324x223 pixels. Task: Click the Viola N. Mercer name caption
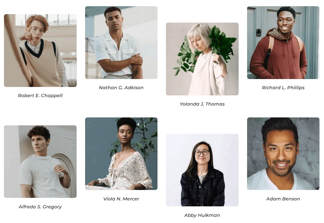(121, 199)
